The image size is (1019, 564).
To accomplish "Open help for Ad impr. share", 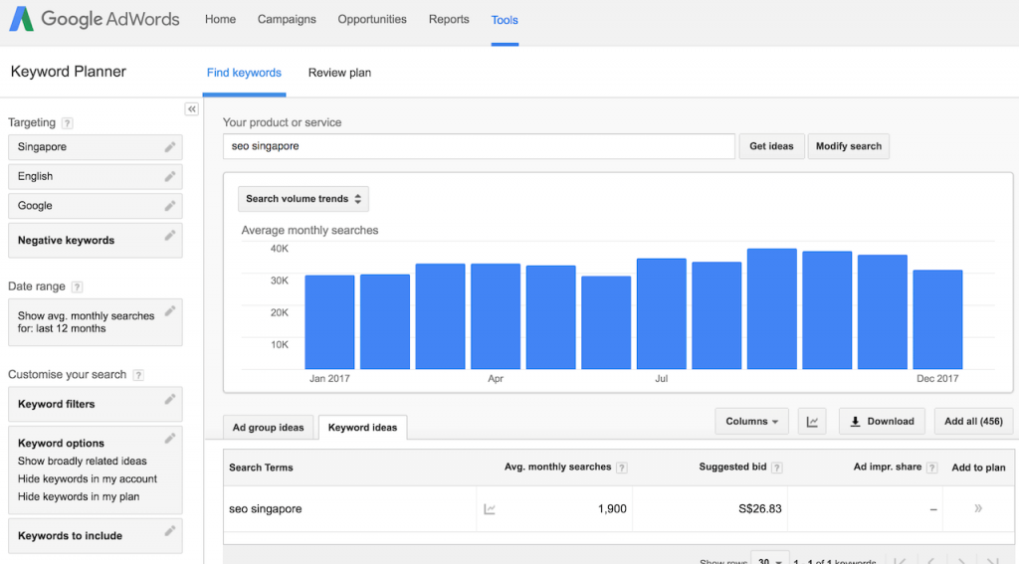I will click(931, 468).
